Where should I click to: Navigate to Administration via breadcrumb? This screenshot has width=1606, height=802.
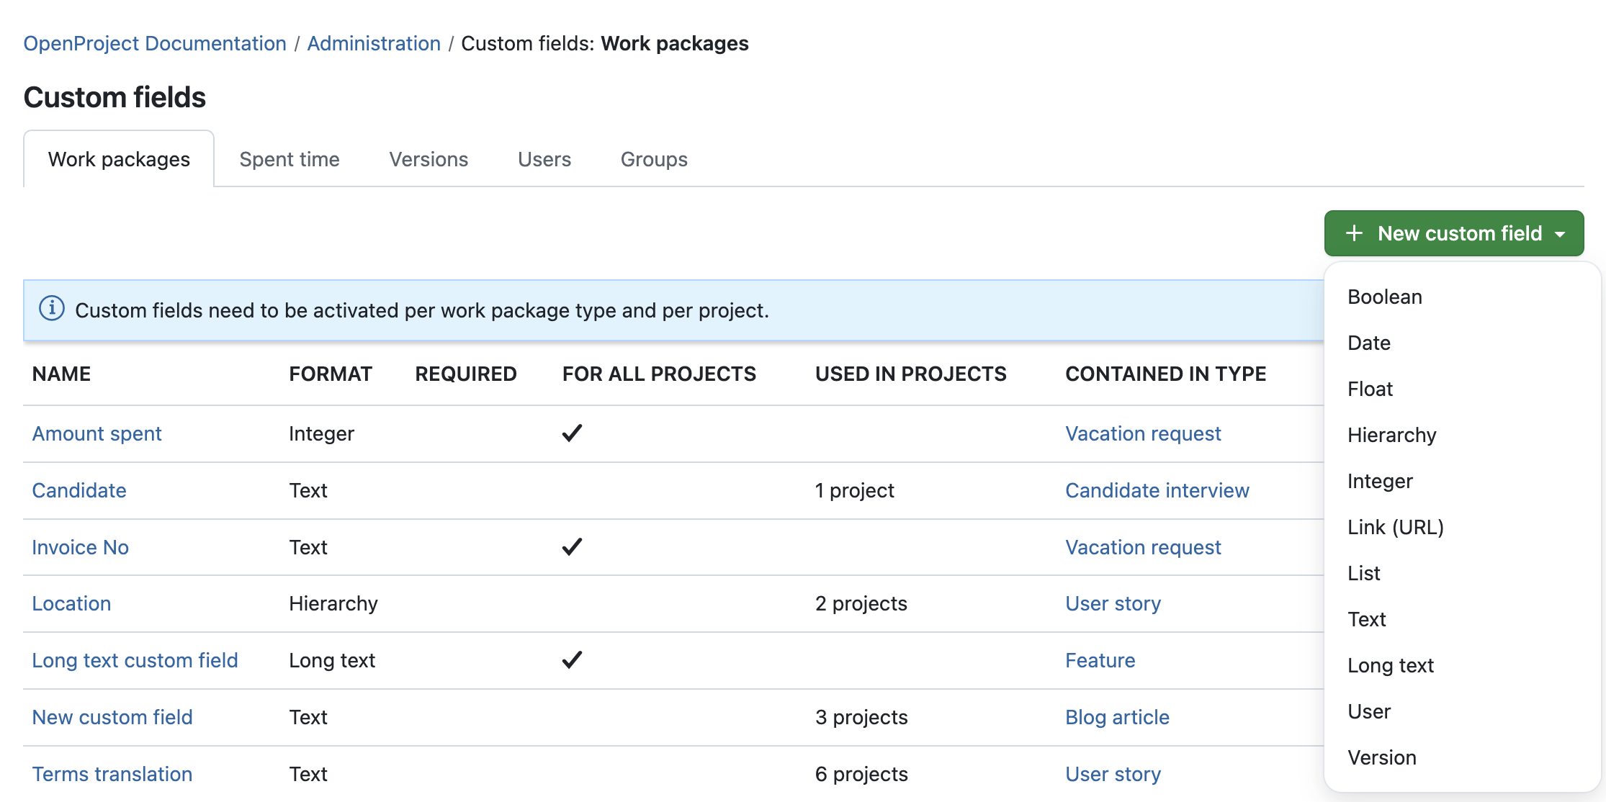pyautogui.click(x=374, y=43)
